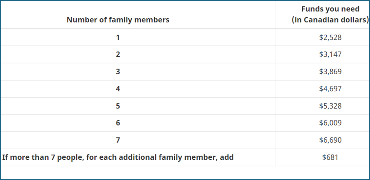Click the $2,528 funds amount
The width and height of the screenshot is (370, 180).
point(330,37)
